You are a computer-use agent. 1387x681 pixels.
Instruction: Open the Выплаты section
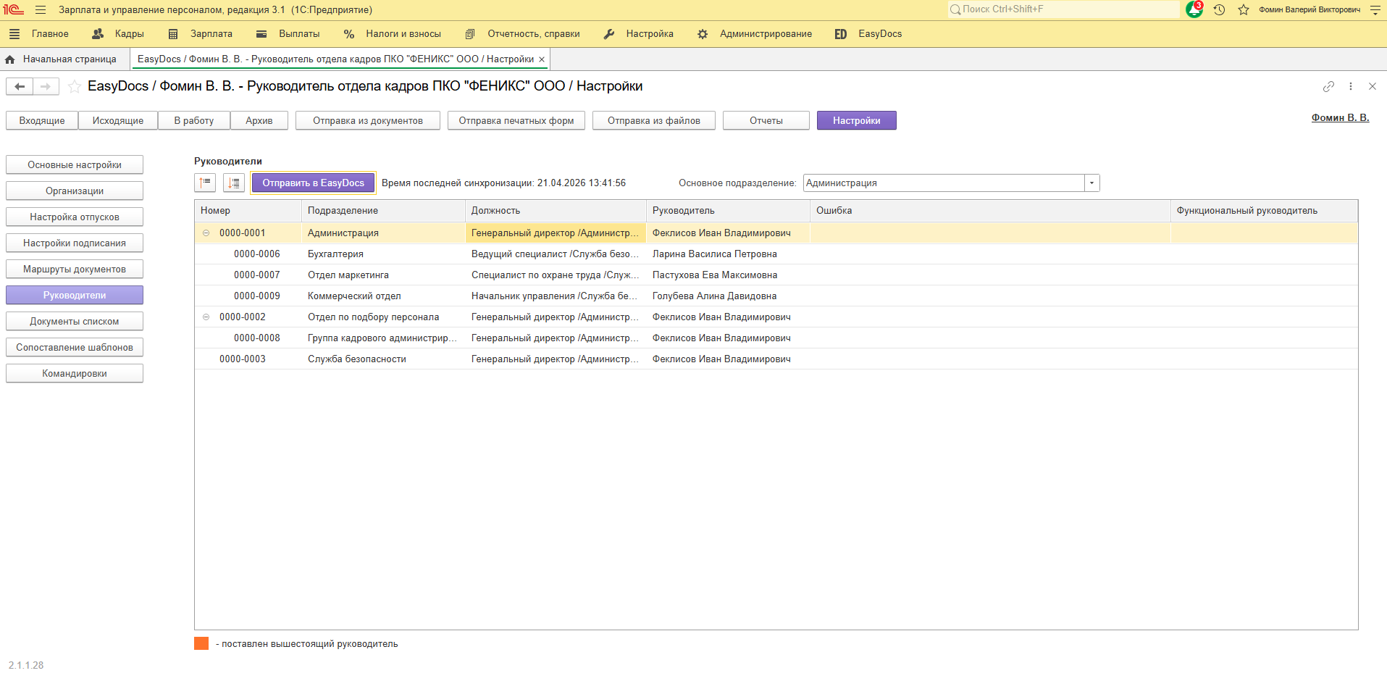point(288,34)
